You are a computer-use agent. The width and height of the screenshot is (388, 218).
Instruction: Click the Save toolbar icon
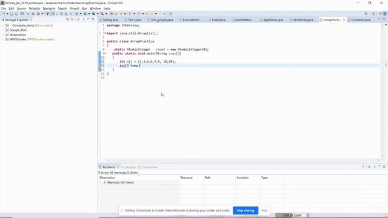pos(12,14)
